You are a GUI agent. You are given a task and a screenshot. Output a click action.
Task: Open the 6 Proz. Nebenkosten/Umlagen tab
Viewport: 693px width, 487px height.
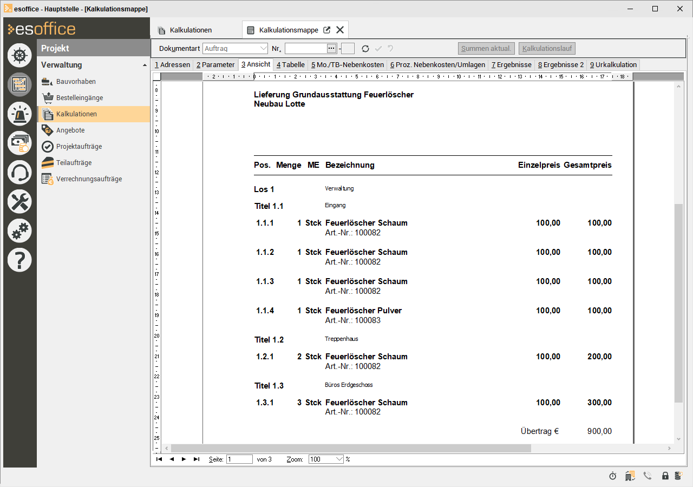point(437,65)
